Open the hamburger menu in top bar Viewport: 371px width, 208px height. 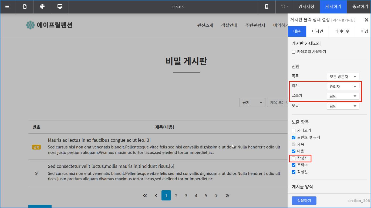7,6
